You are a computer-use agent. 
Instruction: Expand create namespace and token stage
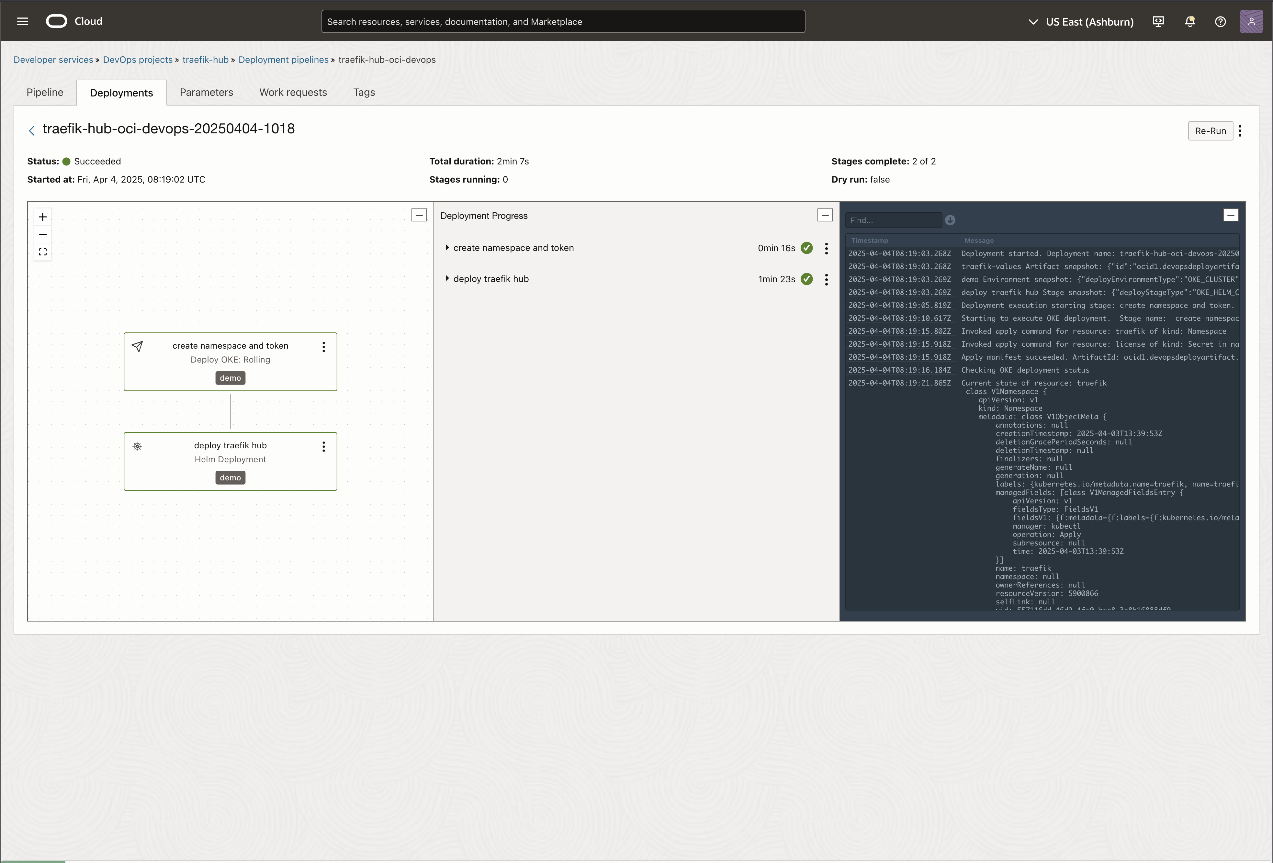447,248
